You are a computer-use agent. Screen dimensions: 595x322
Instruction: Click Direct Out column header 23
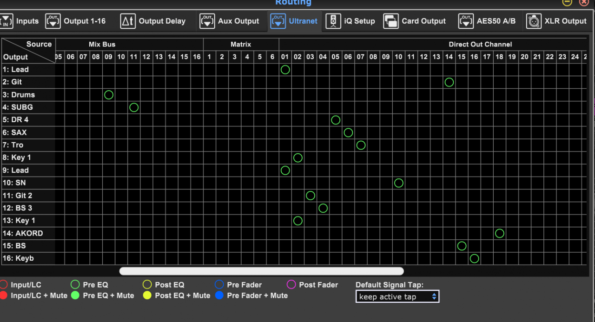(562, 57)
